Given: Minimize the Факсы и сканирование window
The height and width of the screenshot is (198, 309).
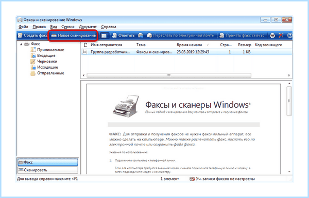Looking at the screenshot, I should point(265,20).
